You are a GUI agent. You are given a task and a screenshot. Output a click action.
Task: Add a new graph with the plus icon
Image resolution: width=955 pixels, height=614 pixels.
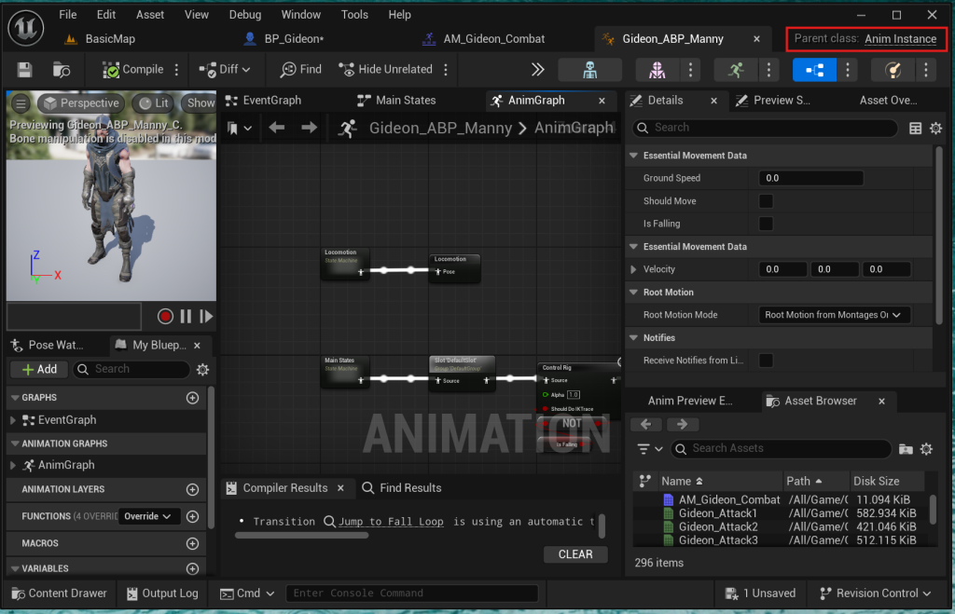[x=192, y=398]
